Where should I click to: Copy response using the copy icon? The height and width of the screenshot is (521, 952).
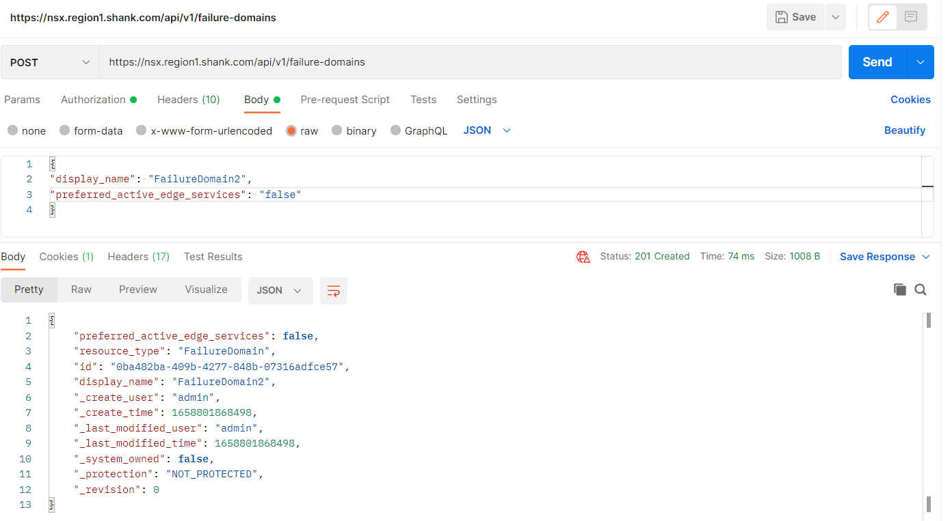(x=899, y=290)
